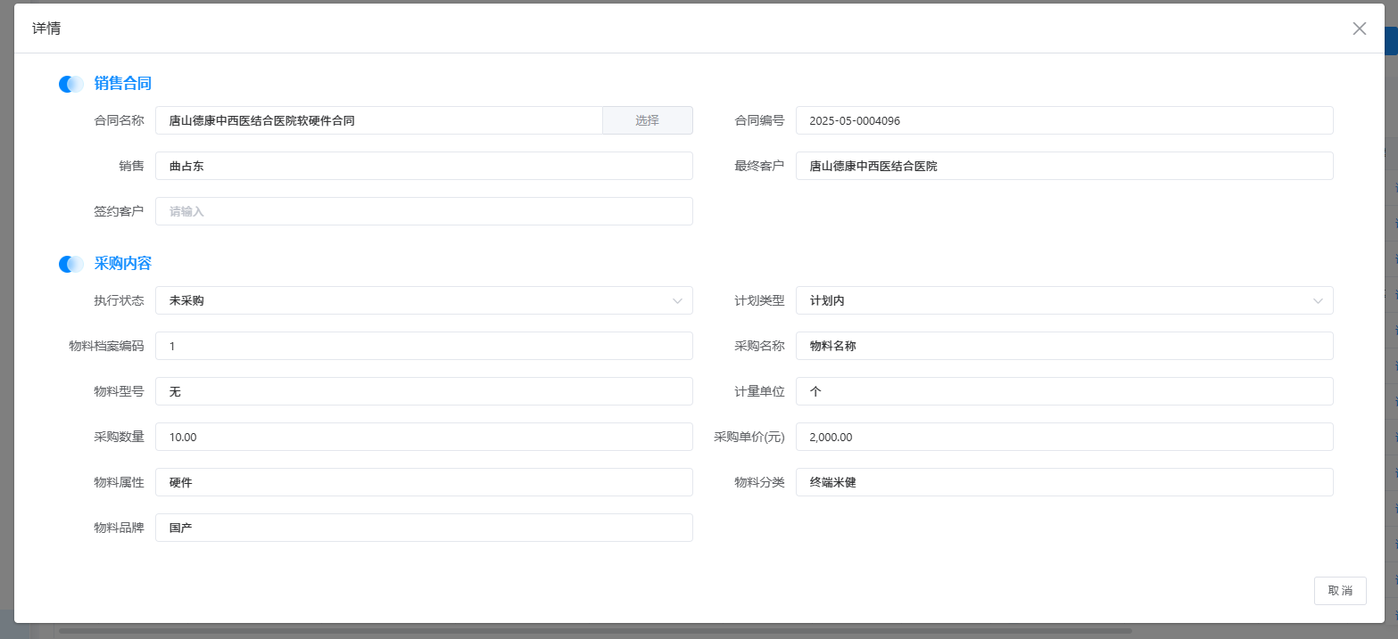Select the 最终客户 input field
Viewport: 1398px width, 639px height.
point(1063,166)
